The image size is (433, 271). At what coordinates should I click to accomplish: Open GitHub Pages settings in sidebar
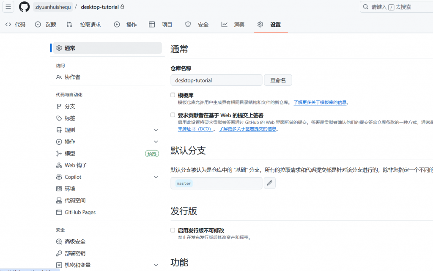pos(80,212)
